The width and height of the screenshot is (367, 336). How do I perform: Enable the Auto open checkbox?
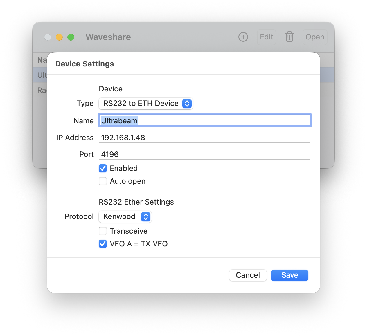click(103, 181)
